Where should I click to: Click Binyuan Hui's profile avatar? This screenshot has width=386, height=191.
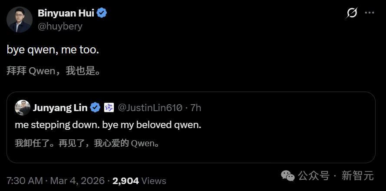(x=20, y=20)
